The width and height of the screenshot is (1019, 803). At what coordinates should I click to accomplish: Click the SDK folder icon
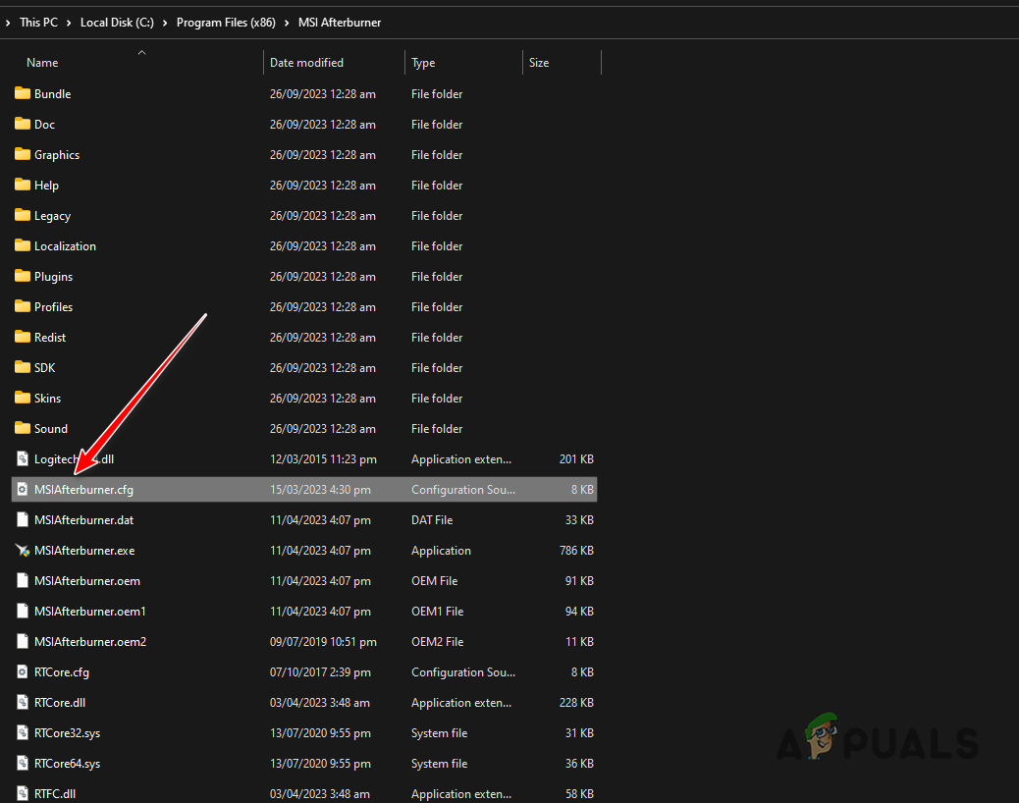tap(23, 368)
